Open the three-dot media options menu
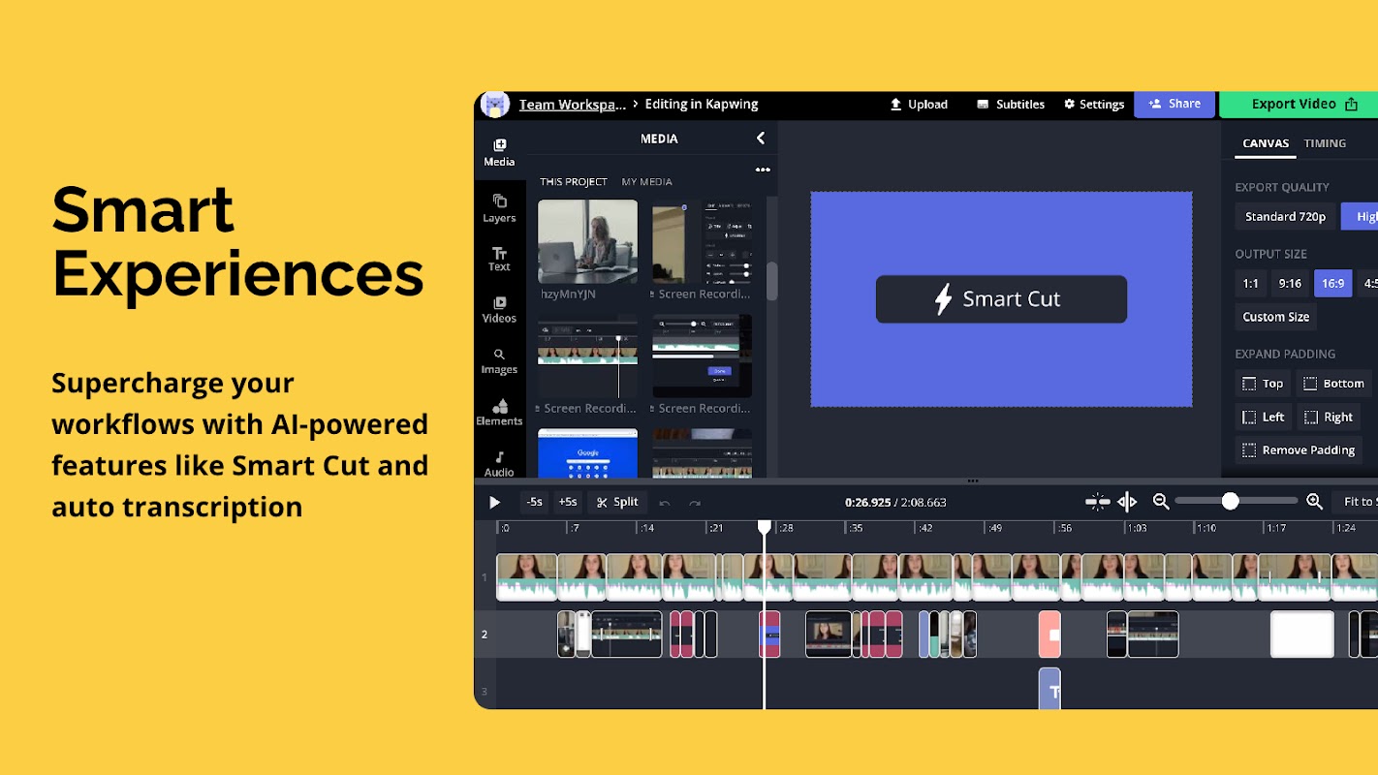The image size is (1378, 775). (x=763, y=170)
